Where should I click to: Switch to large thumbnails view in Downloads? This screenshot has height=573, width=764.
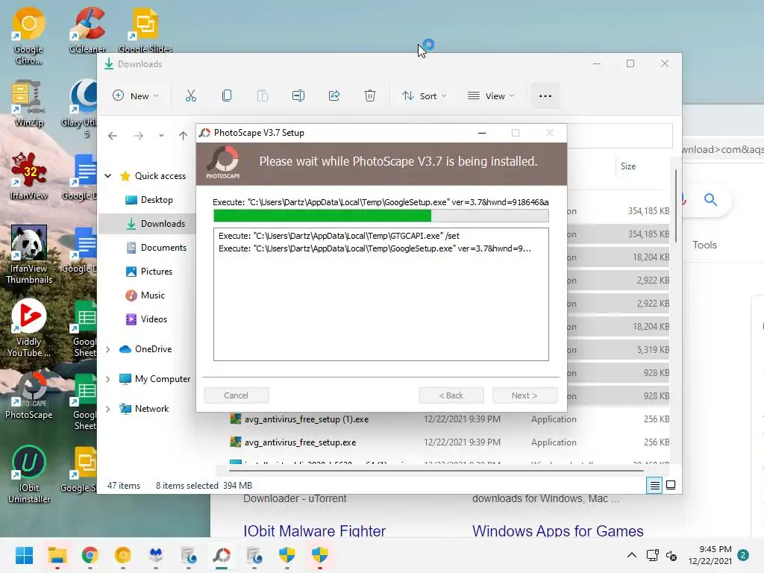pyautogui.click(x=671, y=485)
